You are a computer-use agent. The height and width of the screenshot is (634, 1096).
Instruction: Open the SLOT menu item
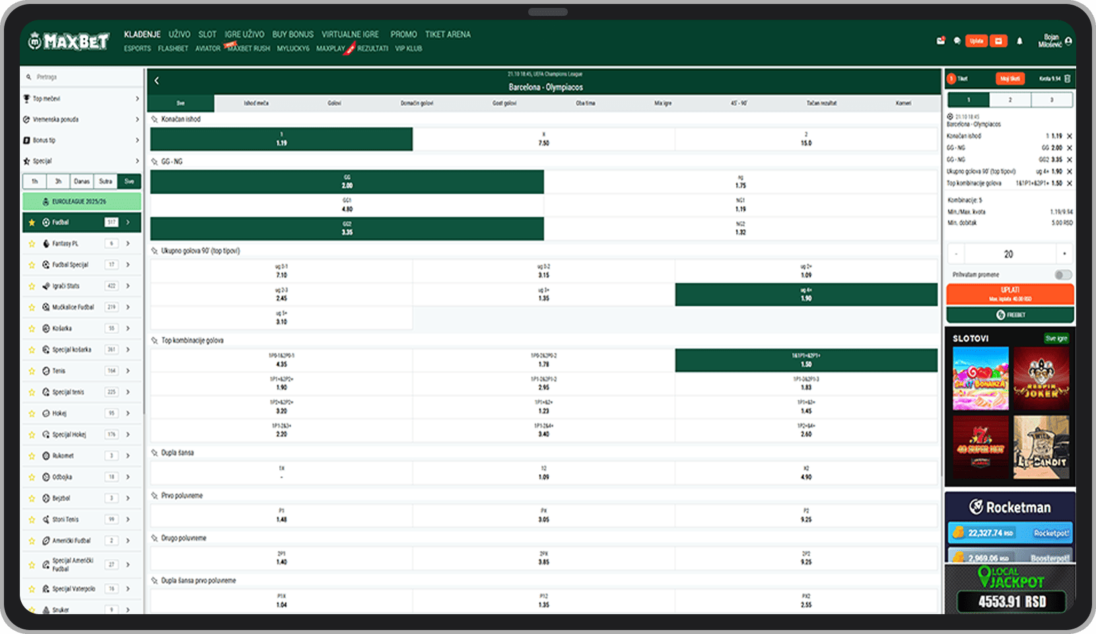(x=207, y=34)
